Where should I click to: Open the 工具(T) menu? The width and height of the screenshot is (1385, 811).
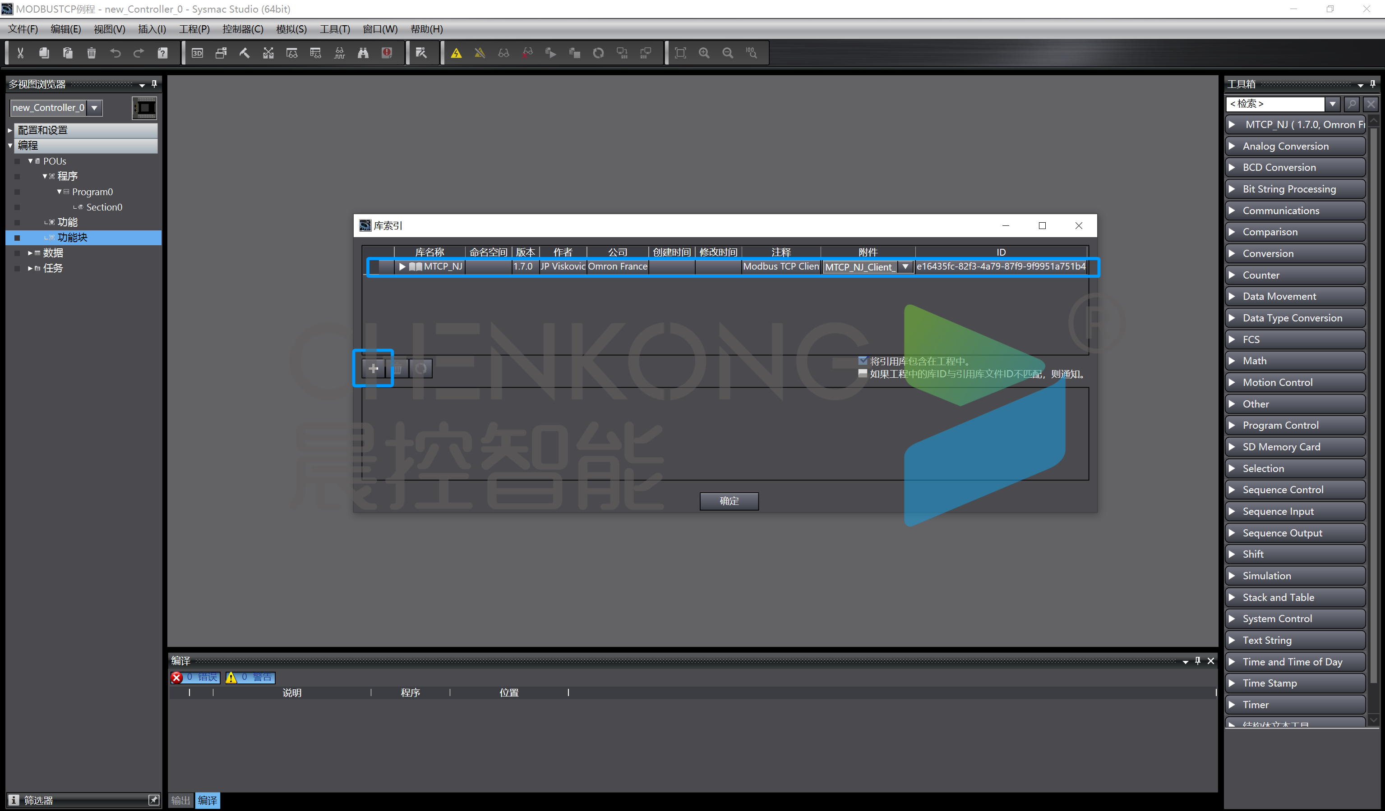335,29
